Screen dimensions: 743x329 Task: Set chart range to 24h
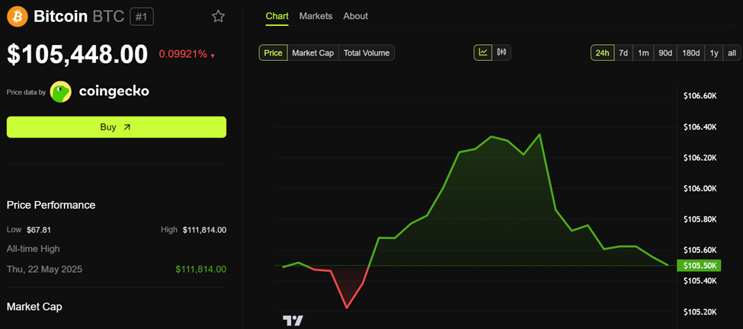click(602, 53)
